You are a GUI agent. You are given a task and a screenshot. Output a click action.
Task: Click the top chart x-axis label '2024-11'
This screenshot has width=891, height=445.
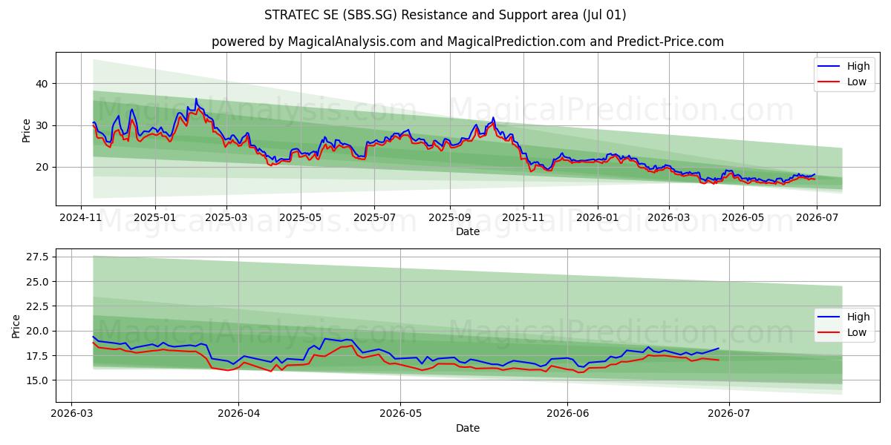(x=82, y=217)
